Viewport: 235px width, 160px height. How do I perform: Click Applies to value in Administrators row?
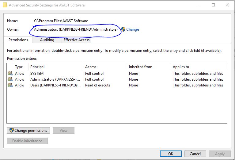198,79
